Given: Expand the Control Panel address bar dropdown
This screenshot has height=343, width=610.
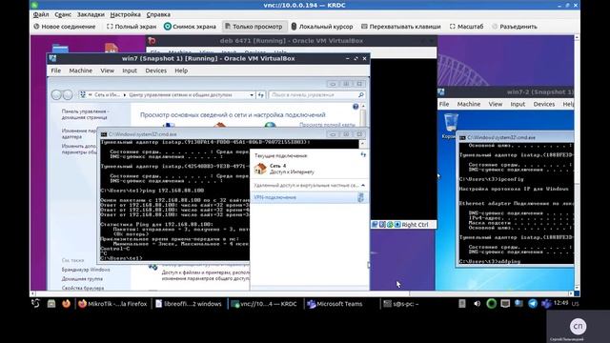Looking at the screenshot, I should [x=252, y=95].
